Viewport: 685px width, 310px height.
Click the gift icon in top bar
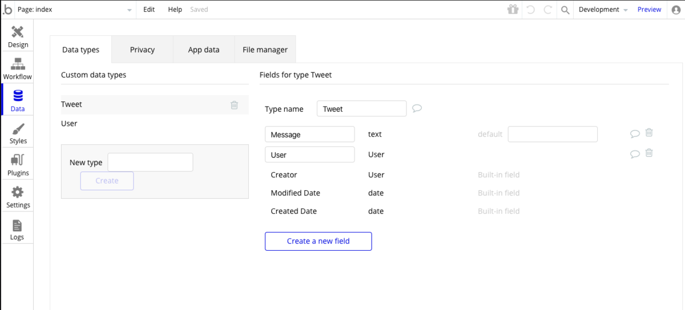coord(513,10)
